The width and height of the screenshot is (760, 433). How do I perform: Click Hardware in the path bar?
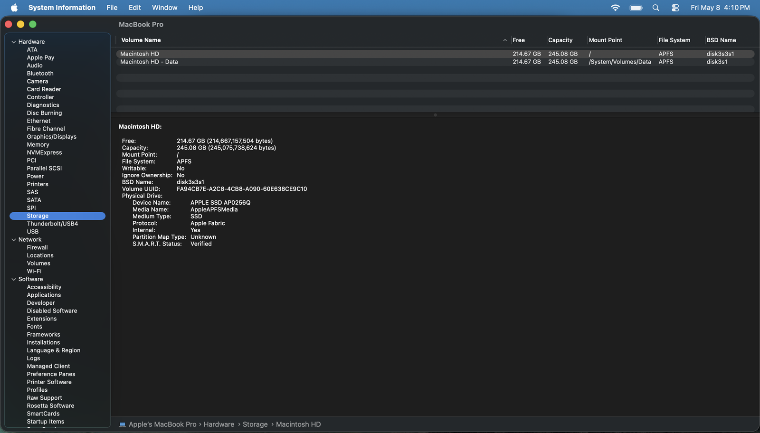tap(219, 424)
